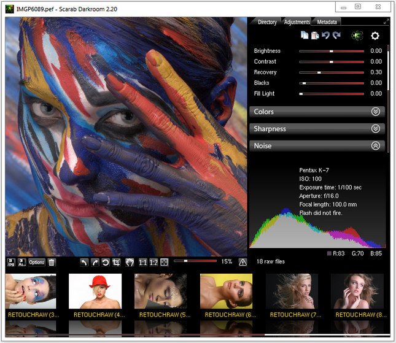The image size is (396, 343).
Task: Delete the image with the trash icon
Action: coord(52,262)
